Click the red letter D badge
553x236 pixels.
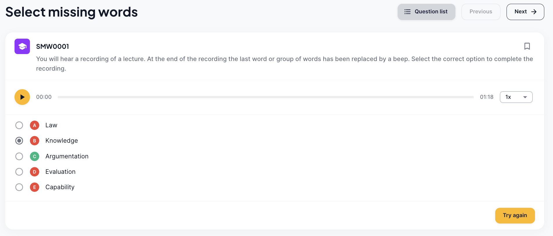pyautogui.click(x=35, y=172)
